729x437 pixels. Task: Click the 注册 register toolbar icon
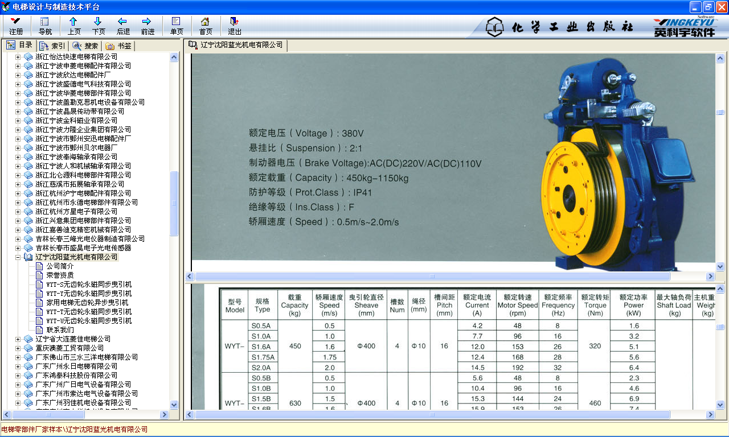[x=16, y=26]
